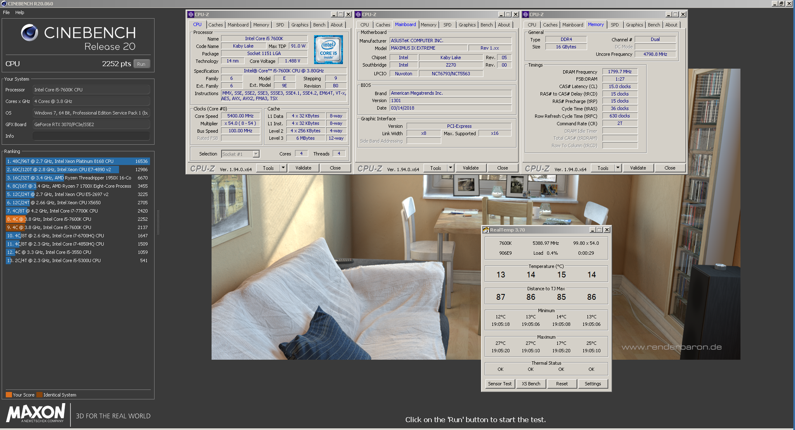Open Settings in RealTemp
Viewport: 795px width, 430px height.
[593, 384]
